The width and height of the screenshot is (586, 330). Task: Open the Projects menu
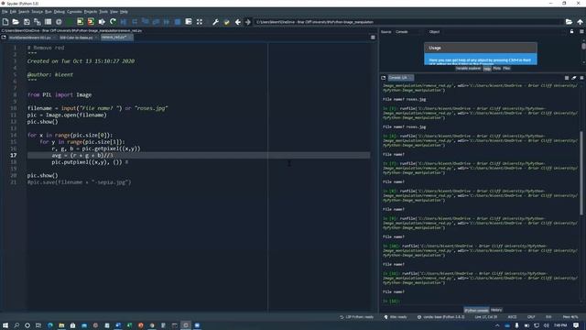coord(91,12)
